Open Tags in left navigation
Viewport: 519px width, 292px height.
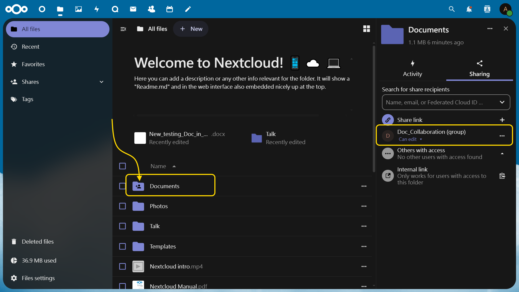pyautogui.click(x=58, y=99)
